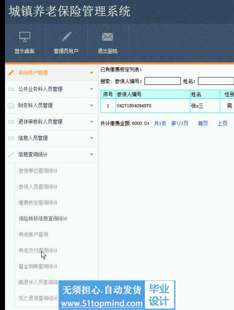This screenshot has width=234, height=310.
Task: Open 参保单位查询统计 submenu item
Action: (38, 171)
